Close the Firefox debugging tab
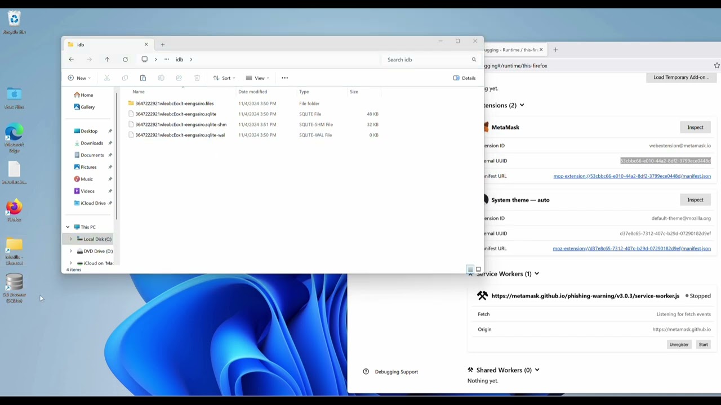The height and width of the screenshot is (405, 721). pos(541,49)
